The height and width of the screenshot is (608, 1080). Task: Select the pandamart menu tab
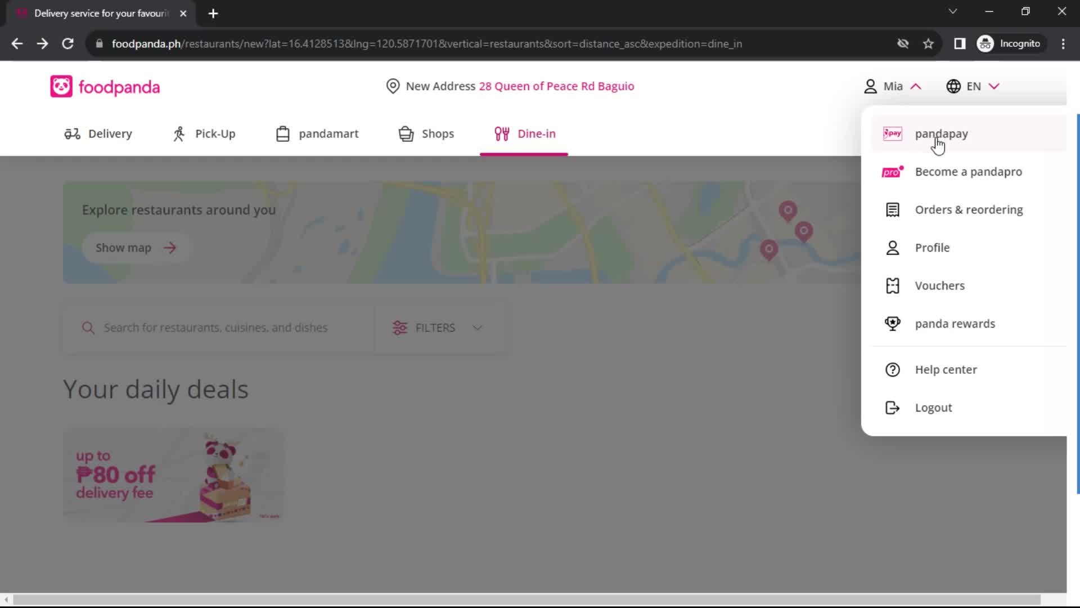[317, 133]
